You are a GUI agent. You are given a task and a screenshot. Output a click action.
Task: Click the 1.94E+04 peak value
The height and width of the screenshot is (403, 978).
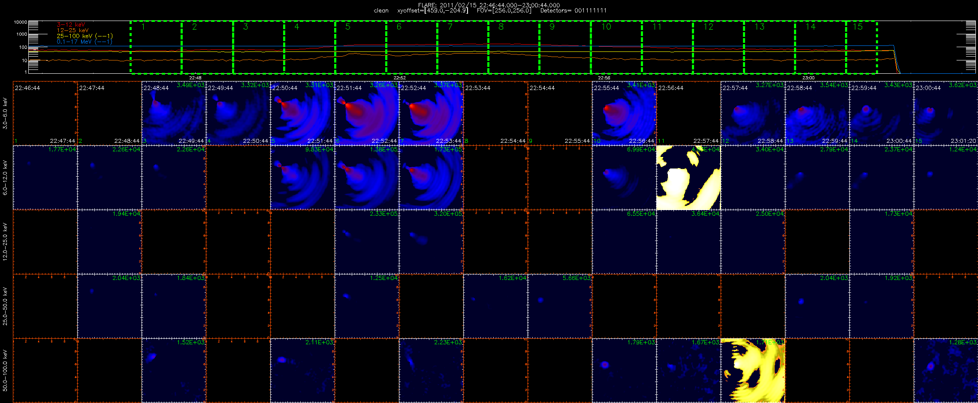click(x=127, y=214)
